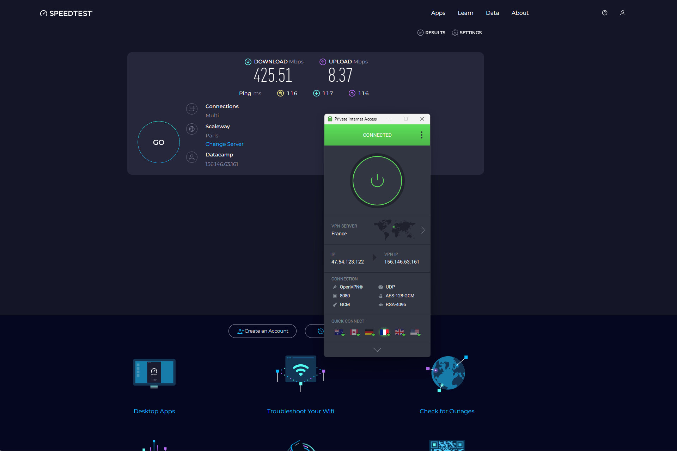Click the partially hidden history button
Image resolution: width=677 pixels, height=451 pixels.
click(315, 331)
